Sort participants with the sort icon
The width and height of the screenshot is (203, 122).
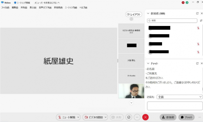201,21
